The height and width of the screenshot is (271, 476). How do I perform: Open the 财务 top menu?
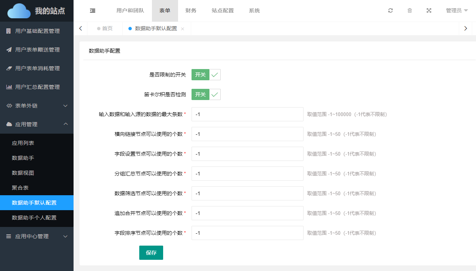(x=191, y=11)
